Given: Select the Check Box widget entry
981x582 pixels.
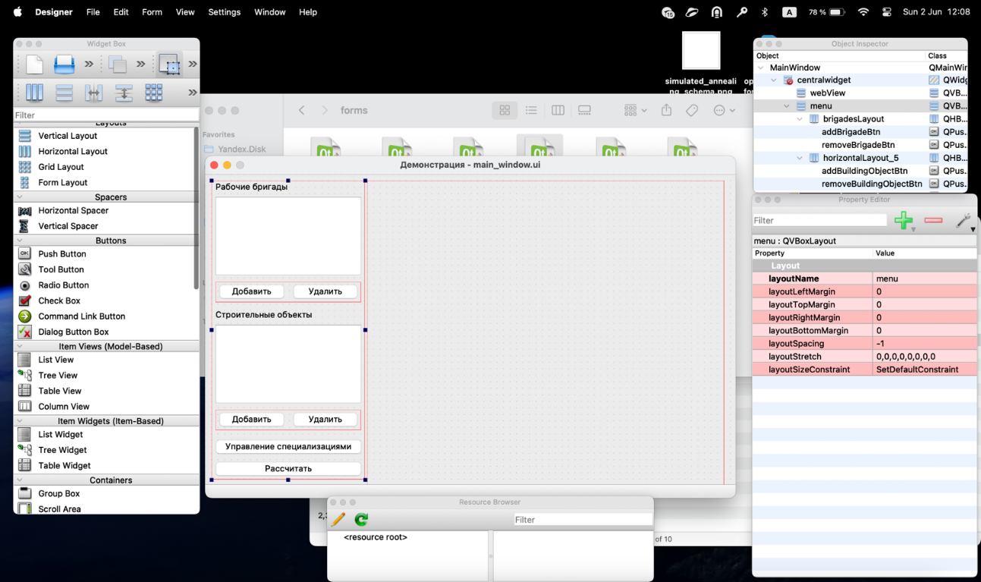Looking at the screenshot, I should coord(59,300).
